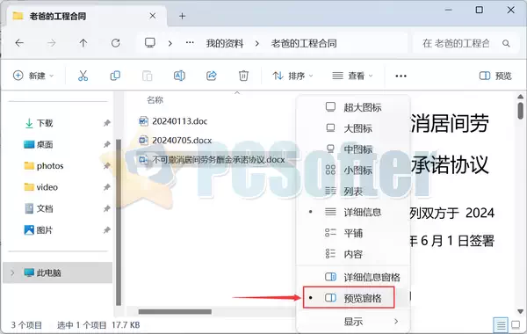Viewport: 527px width, 334px height.
Task: Go up one folder level
Action: [83, 43]
